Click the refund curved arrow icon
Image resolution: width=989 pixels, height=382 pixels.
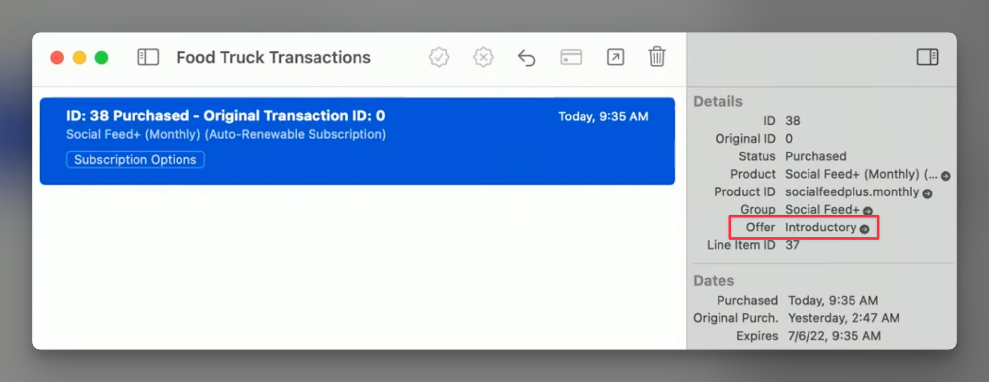click(527, 58)
